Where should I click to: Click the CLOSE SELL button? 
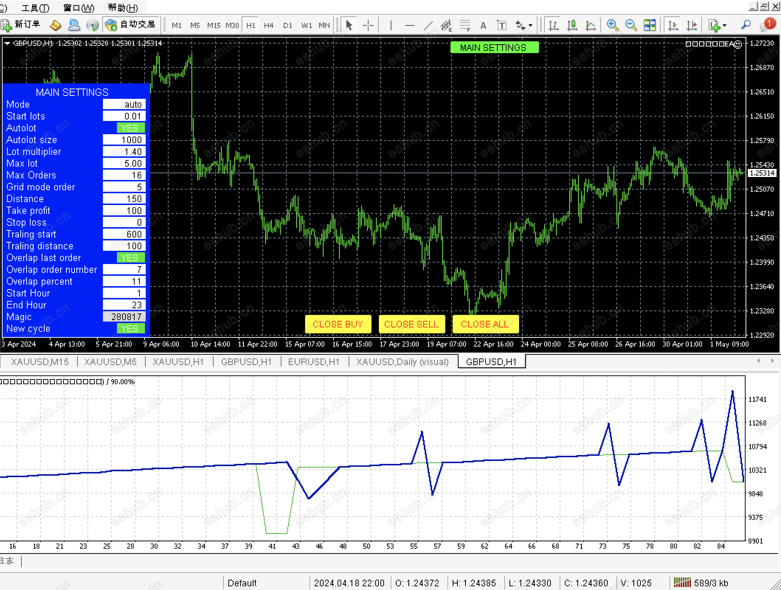[x=412, y=324]
